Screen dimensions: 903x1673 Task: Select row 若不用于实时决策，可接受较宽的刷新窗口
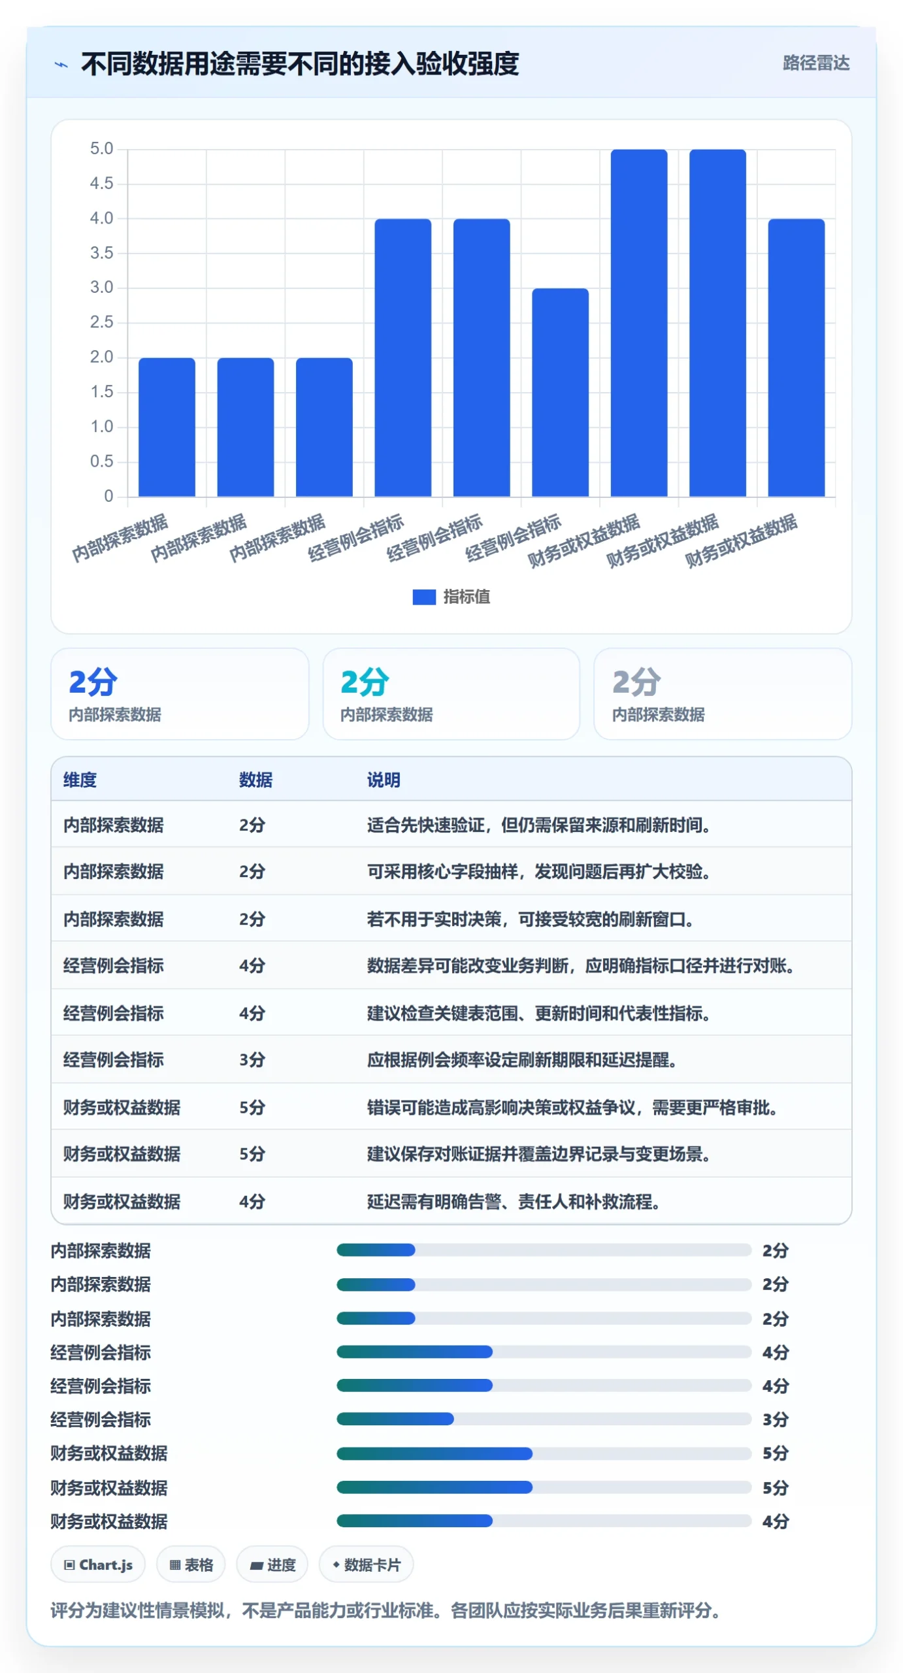click(451, 919)
